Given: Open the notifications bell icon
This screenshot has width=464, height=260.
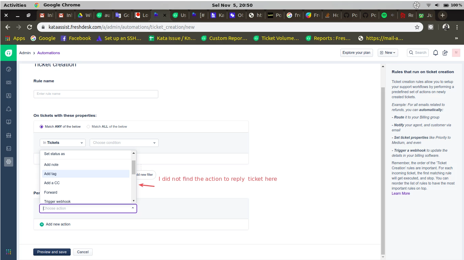Looking at the screenshot, I should point(435,52).
